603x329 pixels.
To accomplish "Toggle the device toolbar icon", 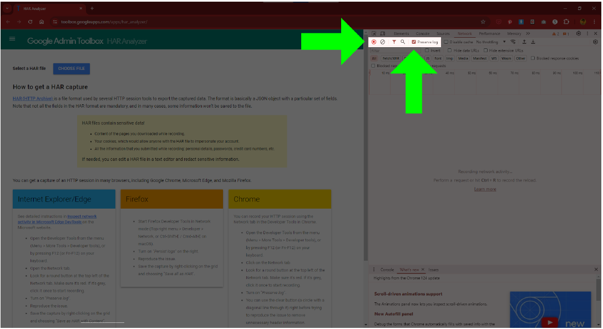I will (x=382, y=34).
